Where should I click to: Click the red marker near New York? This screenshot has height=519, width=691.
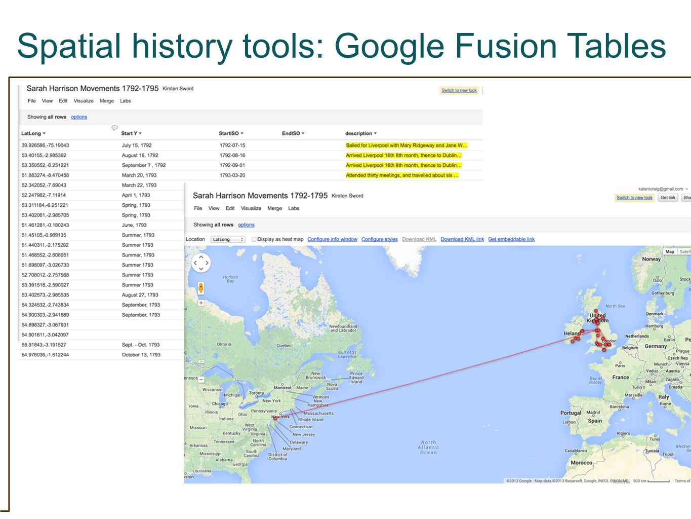pos(275,418)
